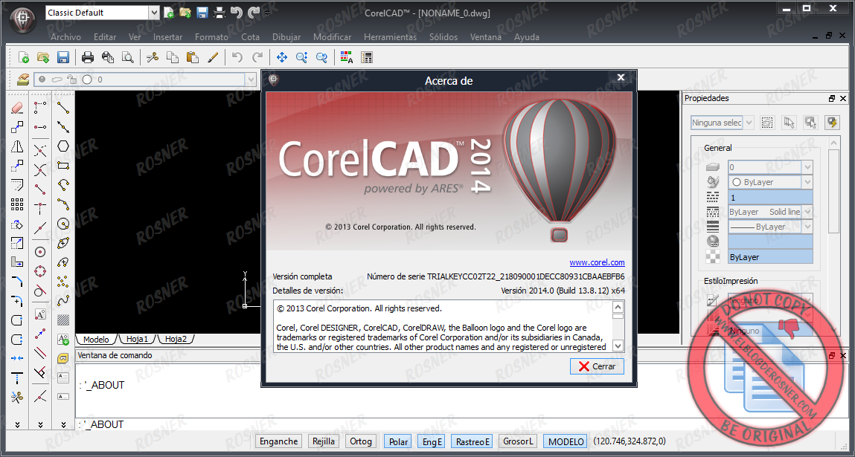Click the Zoom Previous magnifier icon
The image size is (855, 457).
[x=321, y=57]
